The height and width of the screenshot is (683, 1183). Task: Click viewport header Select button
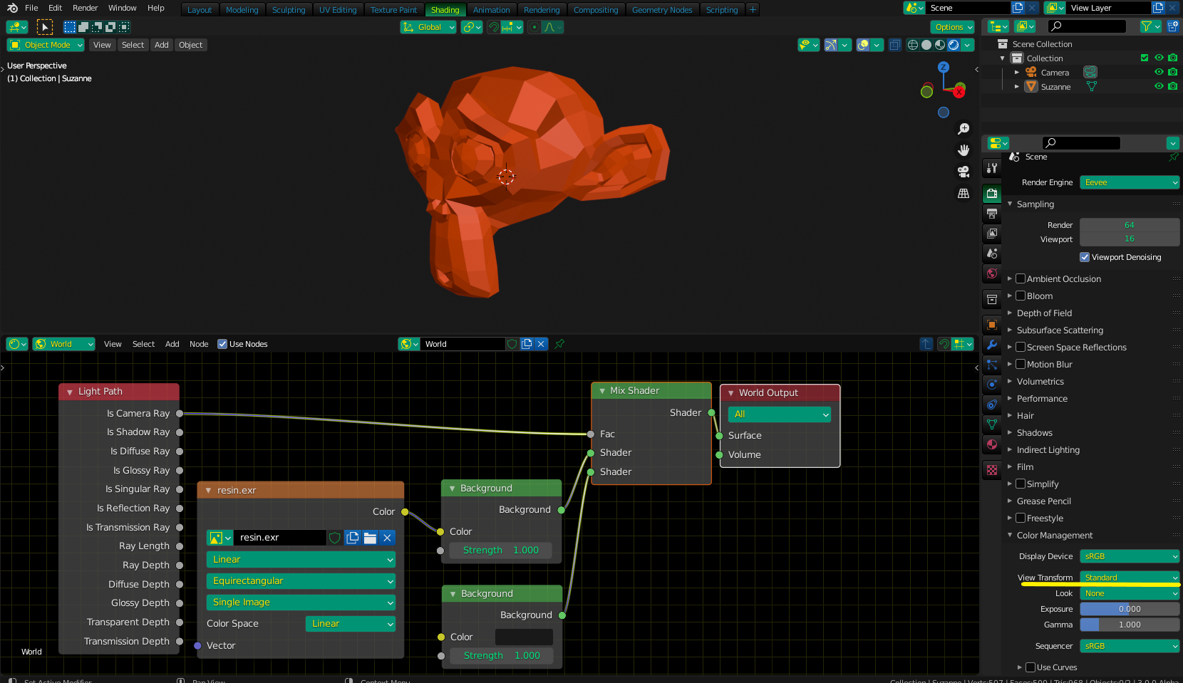tap(133, 45)
